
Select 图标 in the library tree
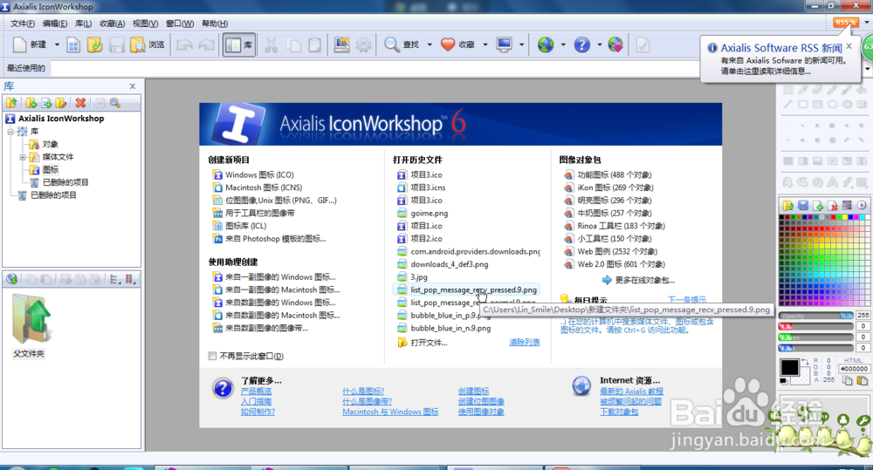50,170
